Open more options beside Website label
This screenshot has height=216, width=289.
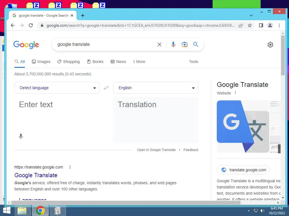click(235, 93)
